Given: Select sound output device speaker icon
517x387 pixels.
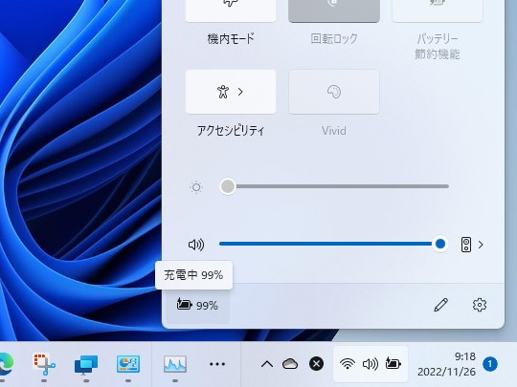Looking at the screenshot, I should [x=466, y=245].
